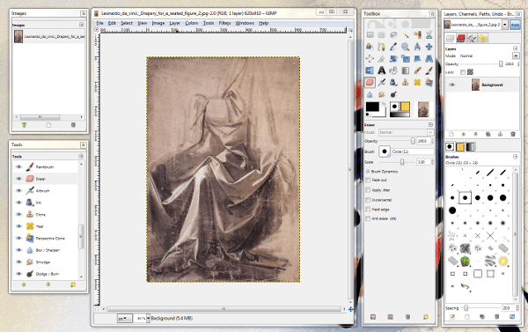Viewport: 528px width, 332px height.
Task: Open the Select menu
Action: pyautogui.click(x=127, y=23)
